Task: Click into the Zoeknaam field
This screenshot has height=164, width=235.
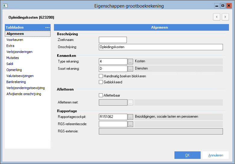Action: (113, 40)
